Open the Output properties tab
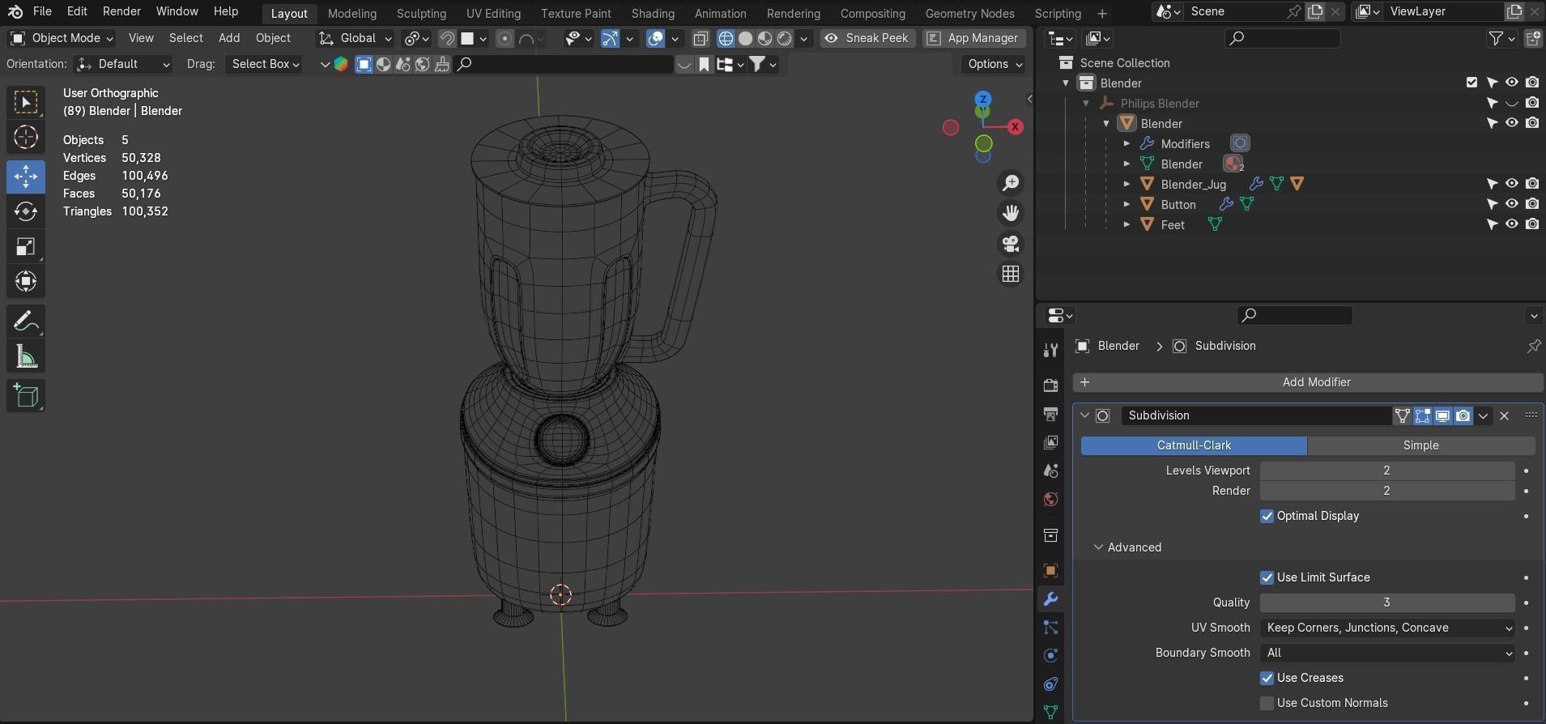Image resolution: width=1546 pixels, height=724 pixels. click(1050, 414)
